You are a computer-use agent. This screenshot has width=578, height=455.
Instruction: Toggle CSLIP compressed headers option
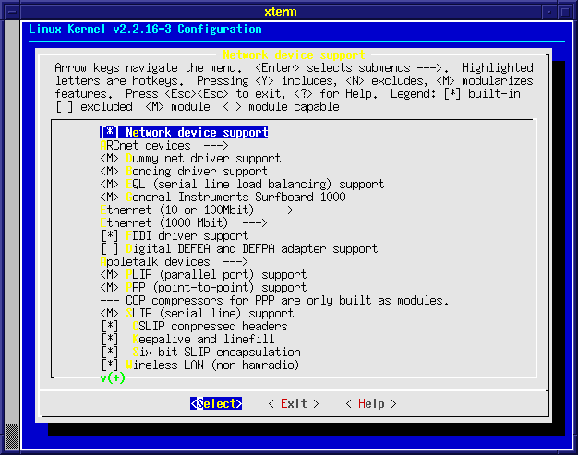(x=110, y=327)
